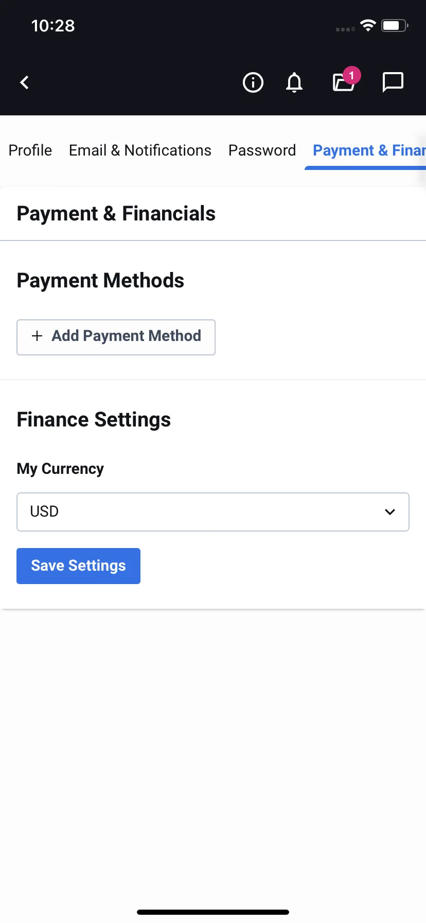Image resolution: width=426 pixels, height=923 pixels.
Task: Expand currency list via chevron arrow
Action: click(390, 512)
